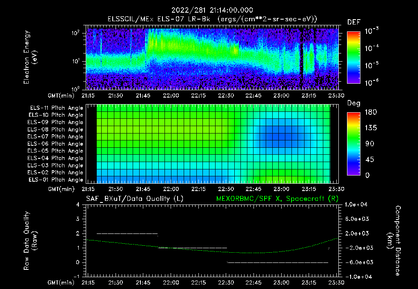Select the ELS-03 Pitch Angle row label
Viewport: 418px width, 289px height.
pyautogui.click(x=56, y=165)
